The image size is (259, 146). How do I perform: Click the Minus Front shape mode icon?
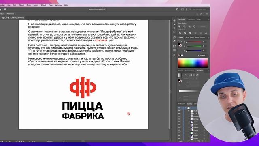pyautogui.click(x=185, y=26)
